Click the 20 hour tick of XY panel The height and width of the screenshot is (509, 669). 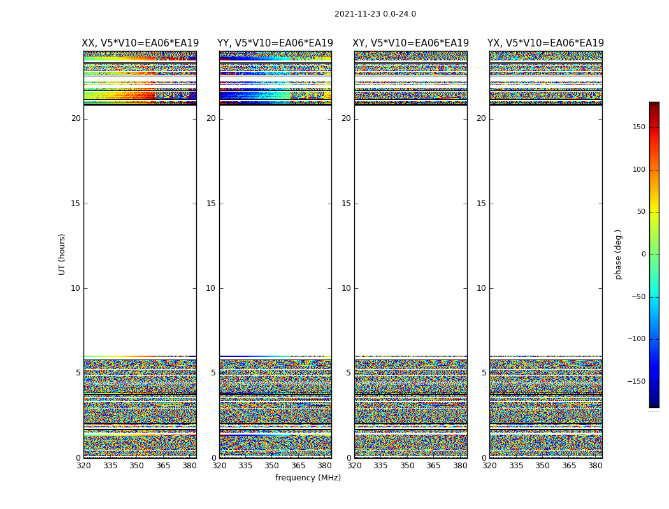click(x=346, y=118)
